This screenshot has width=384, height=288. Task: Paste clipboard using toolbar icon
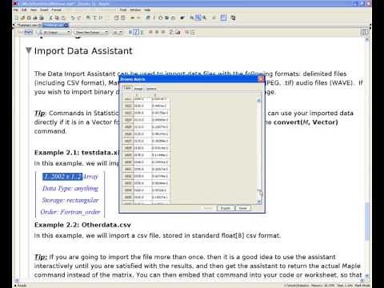pyautogui.click(x=63, y=18)
